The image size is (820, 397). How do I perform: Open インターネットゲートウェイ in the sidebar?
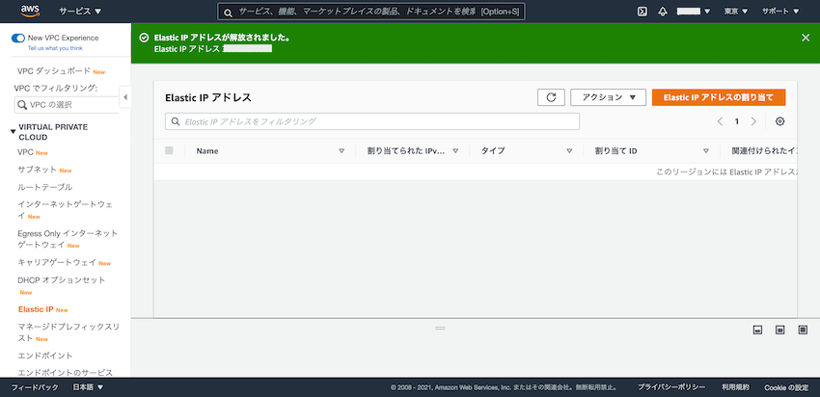pyautogui.click(x=65, y=209)
